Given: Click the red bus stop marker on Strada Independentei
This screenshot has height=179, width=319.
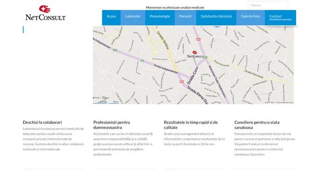Looking at the screenshot, I should 182,82.
